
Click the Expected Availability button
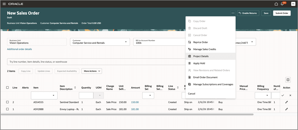click(x=67, y=71)
